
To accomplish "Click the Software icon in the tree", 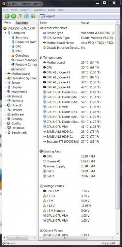I will (9, 114).
